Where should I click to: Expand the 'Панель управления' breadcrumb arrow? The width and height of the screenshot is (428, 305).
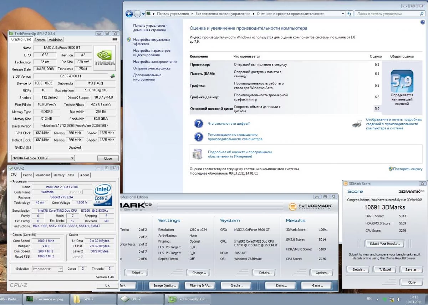[x=192, y=14]
